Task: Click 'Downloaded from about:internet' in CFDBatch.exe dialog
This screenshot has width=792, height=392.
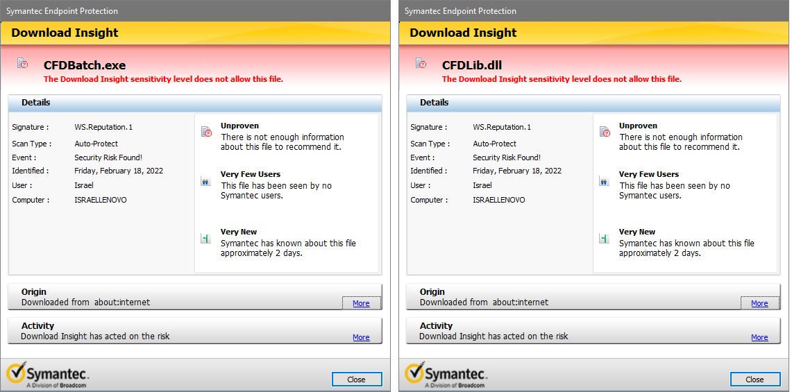Action: pyautogui.click(x=86, y=302)
